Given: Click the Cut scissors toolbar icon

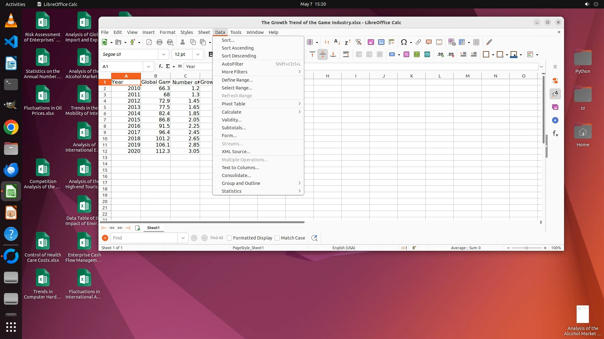Looking at the screenshot, I should 182,42.
